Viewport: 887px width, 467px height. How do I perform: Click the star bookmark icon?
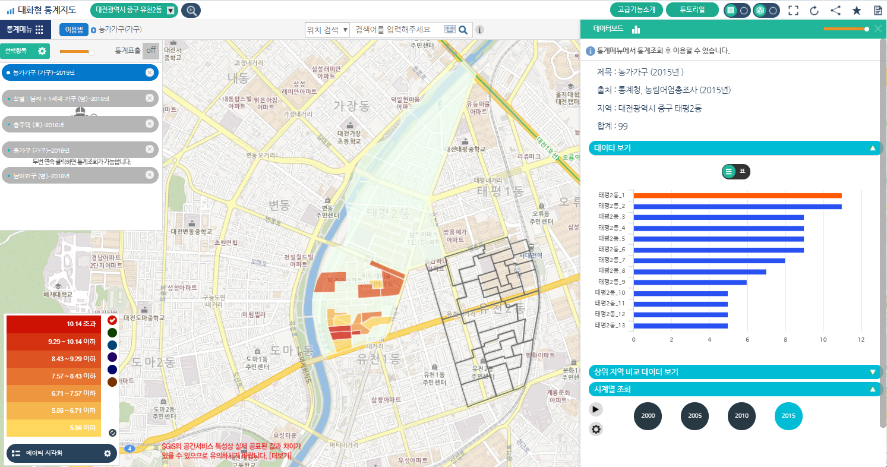click(x=857, y=10)
